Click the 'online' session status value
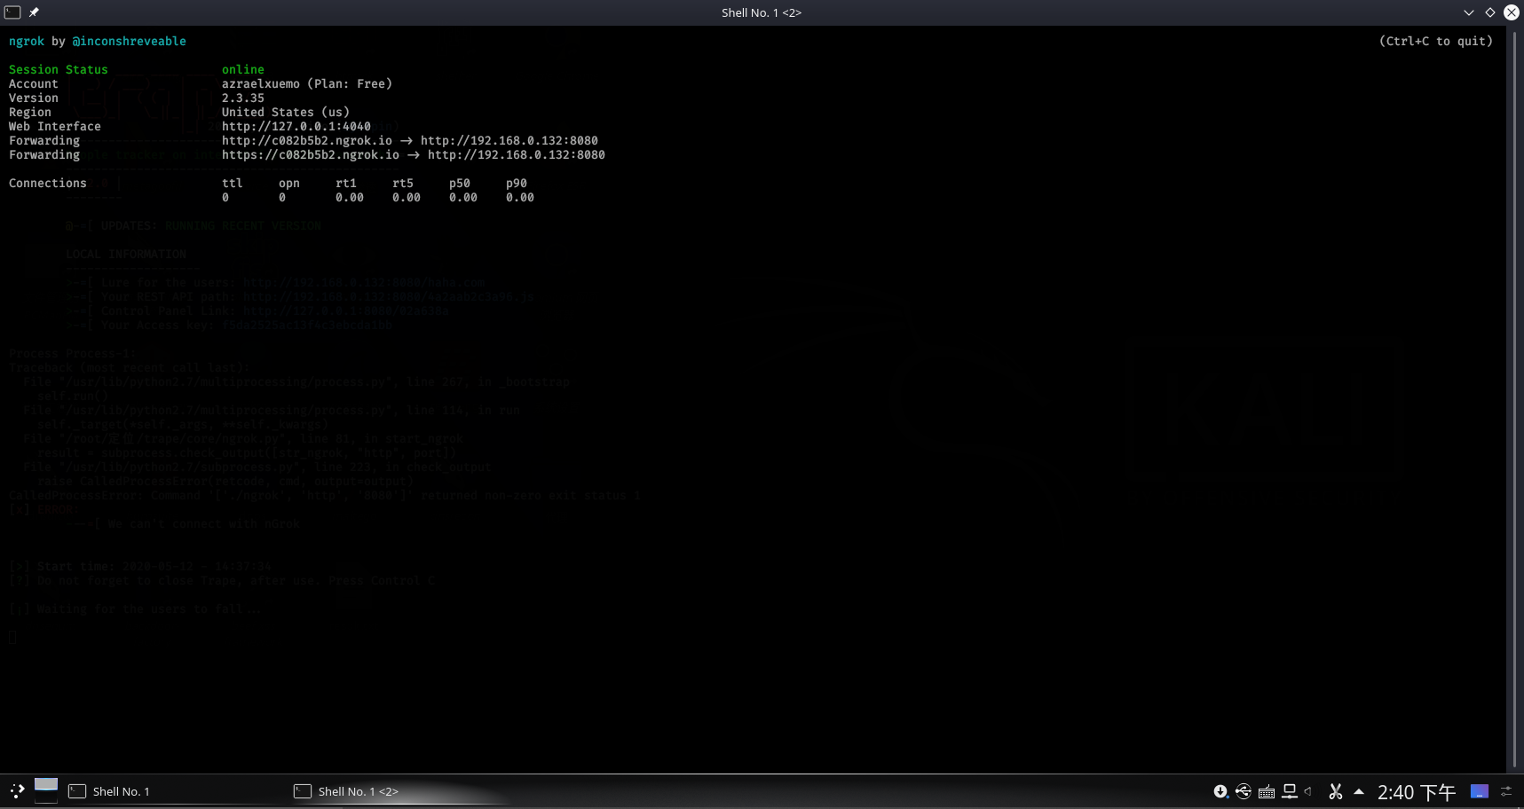The height and width of the screenshot is (809, 1524). 243,70
